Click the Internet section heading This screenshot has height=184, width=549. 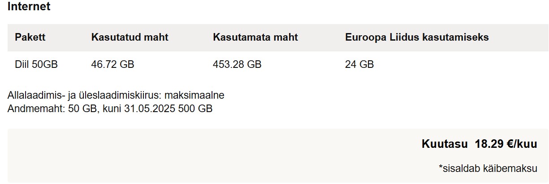pos(29,7)
